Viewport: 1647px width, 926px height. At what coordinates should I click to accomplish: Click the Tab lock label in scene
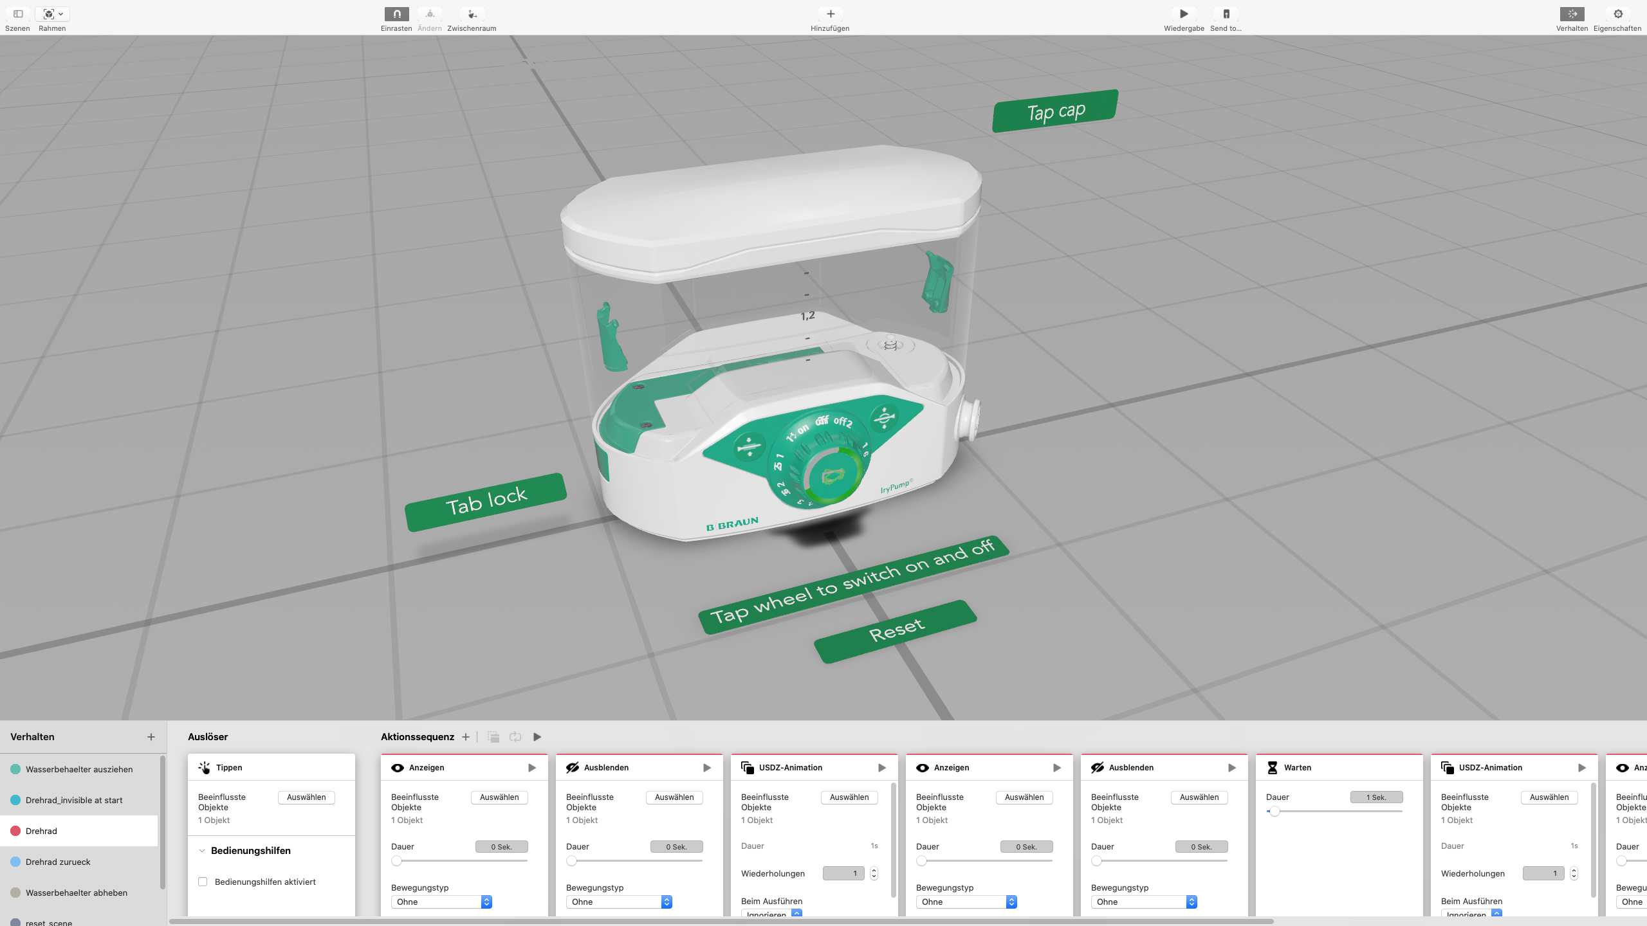(x=486, y=502)
